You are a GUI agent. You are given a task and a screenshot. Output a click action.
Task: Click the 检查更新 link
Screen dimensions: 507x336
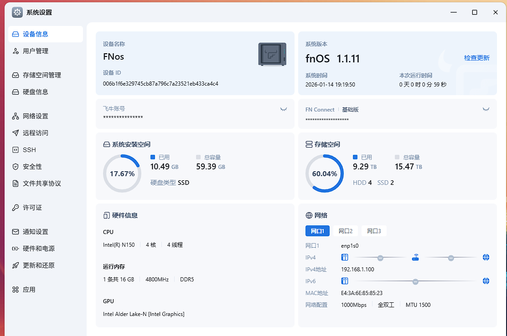point(476,58)
